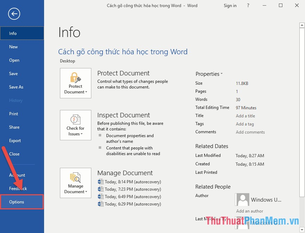Click Created Today, 8:15 AM value
305x233 pixels.
pyautogui.click(x=250, y=164)
